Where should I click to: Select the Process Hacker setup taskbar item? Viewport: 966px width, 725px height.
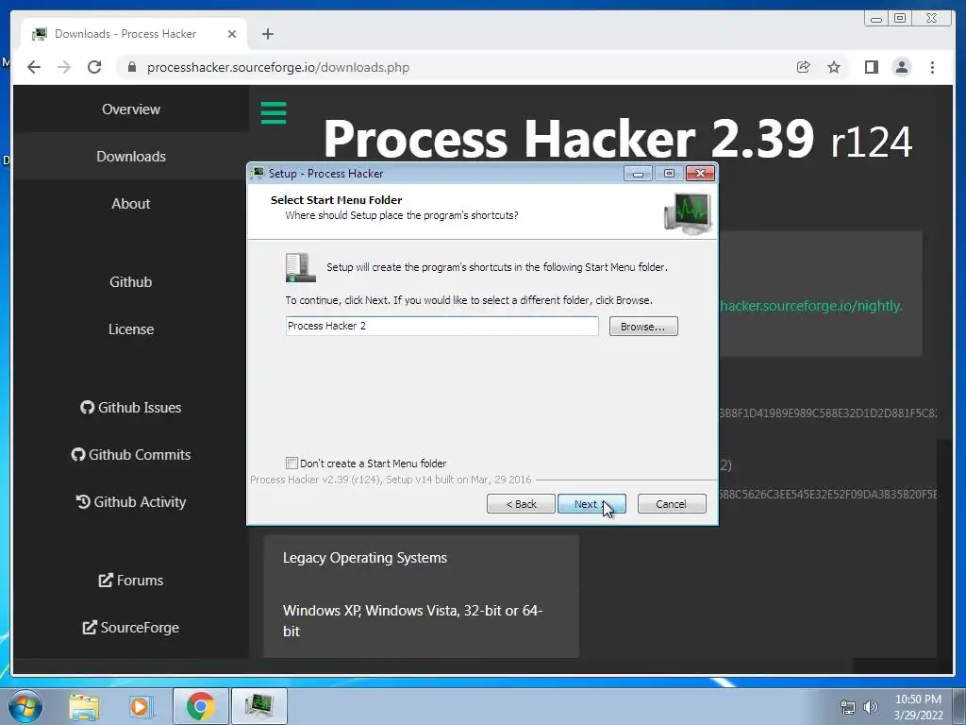258,706
